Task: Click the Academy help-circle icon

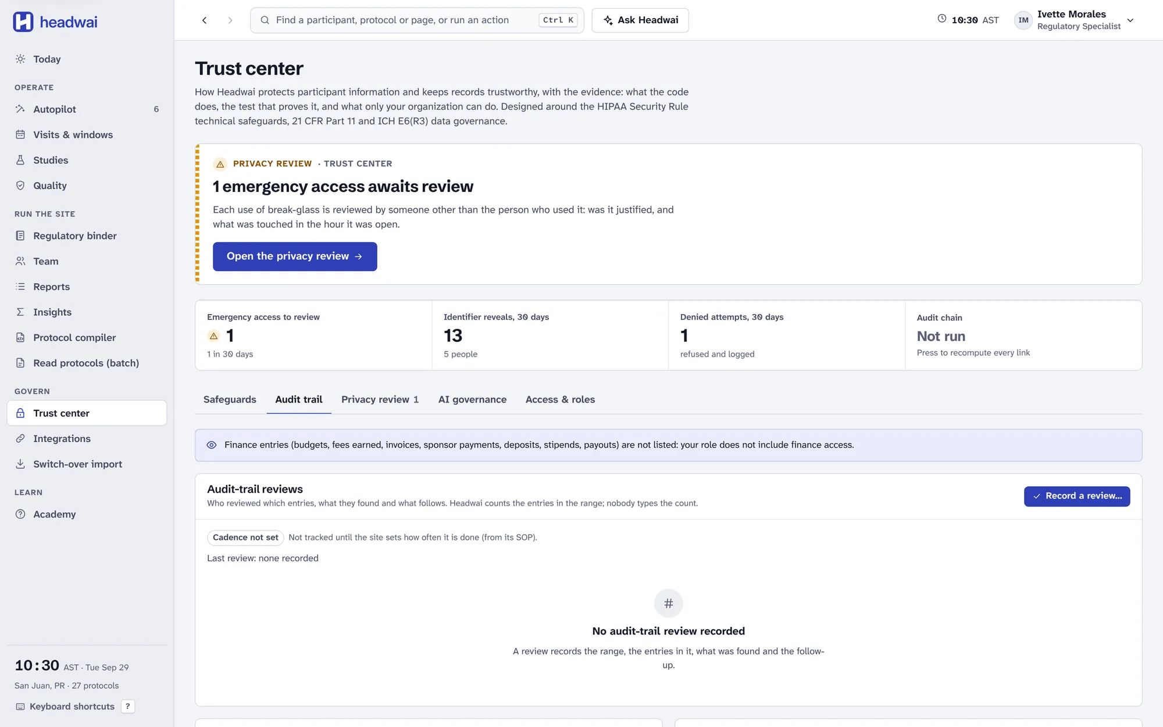Action: pyautogui.click(x=20, y=514)
